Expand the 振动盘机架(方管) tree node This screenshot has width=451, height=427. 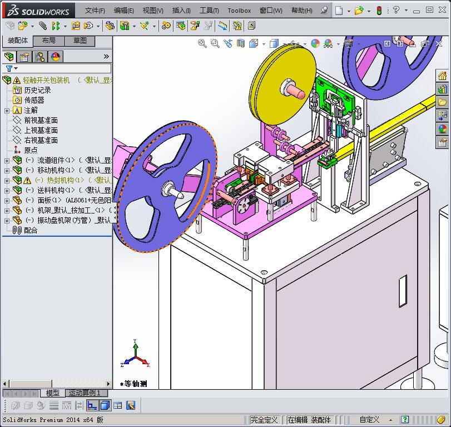tap(7, 221)
